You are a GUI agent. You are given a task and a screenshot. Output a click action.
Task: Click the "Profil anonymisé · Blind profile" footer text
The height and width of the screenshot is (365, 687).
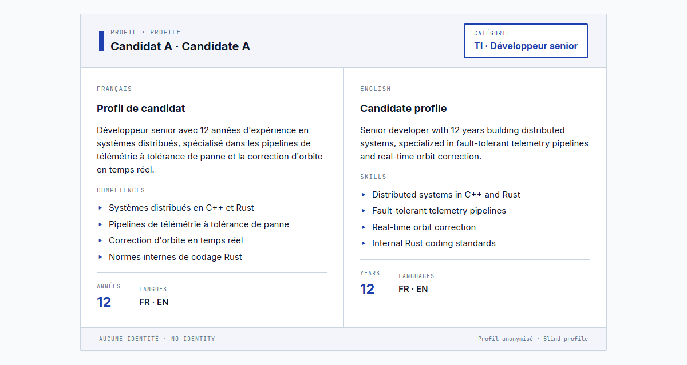pyautogui.click(x=532, y=339)
